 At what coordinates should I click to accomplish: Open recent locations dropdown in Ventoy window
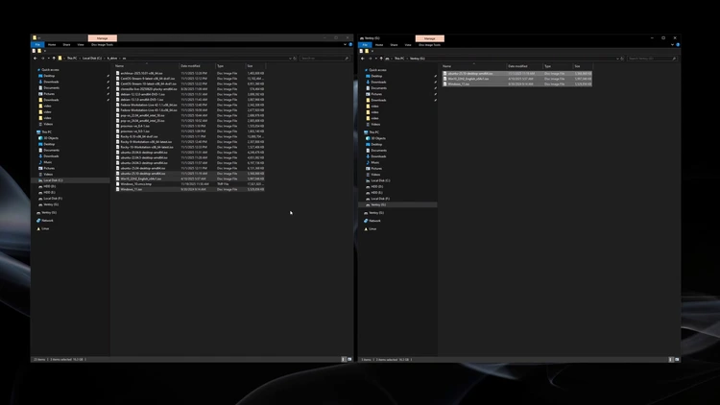tap(376, 59)
